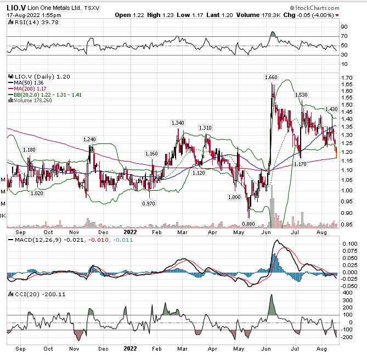Viewport: 367px width, 355px height.
Task: Click the 70 level on RSI axis
Action: point(345,36)
